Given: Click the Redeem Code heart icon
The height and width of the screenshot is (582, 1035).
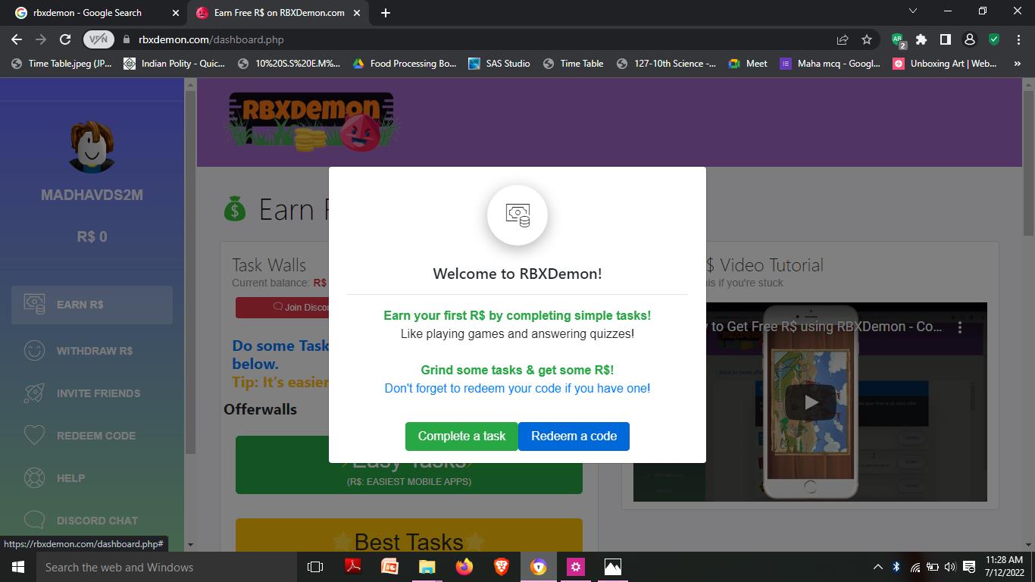Looking at the screenshot, I should click(35, 436).
